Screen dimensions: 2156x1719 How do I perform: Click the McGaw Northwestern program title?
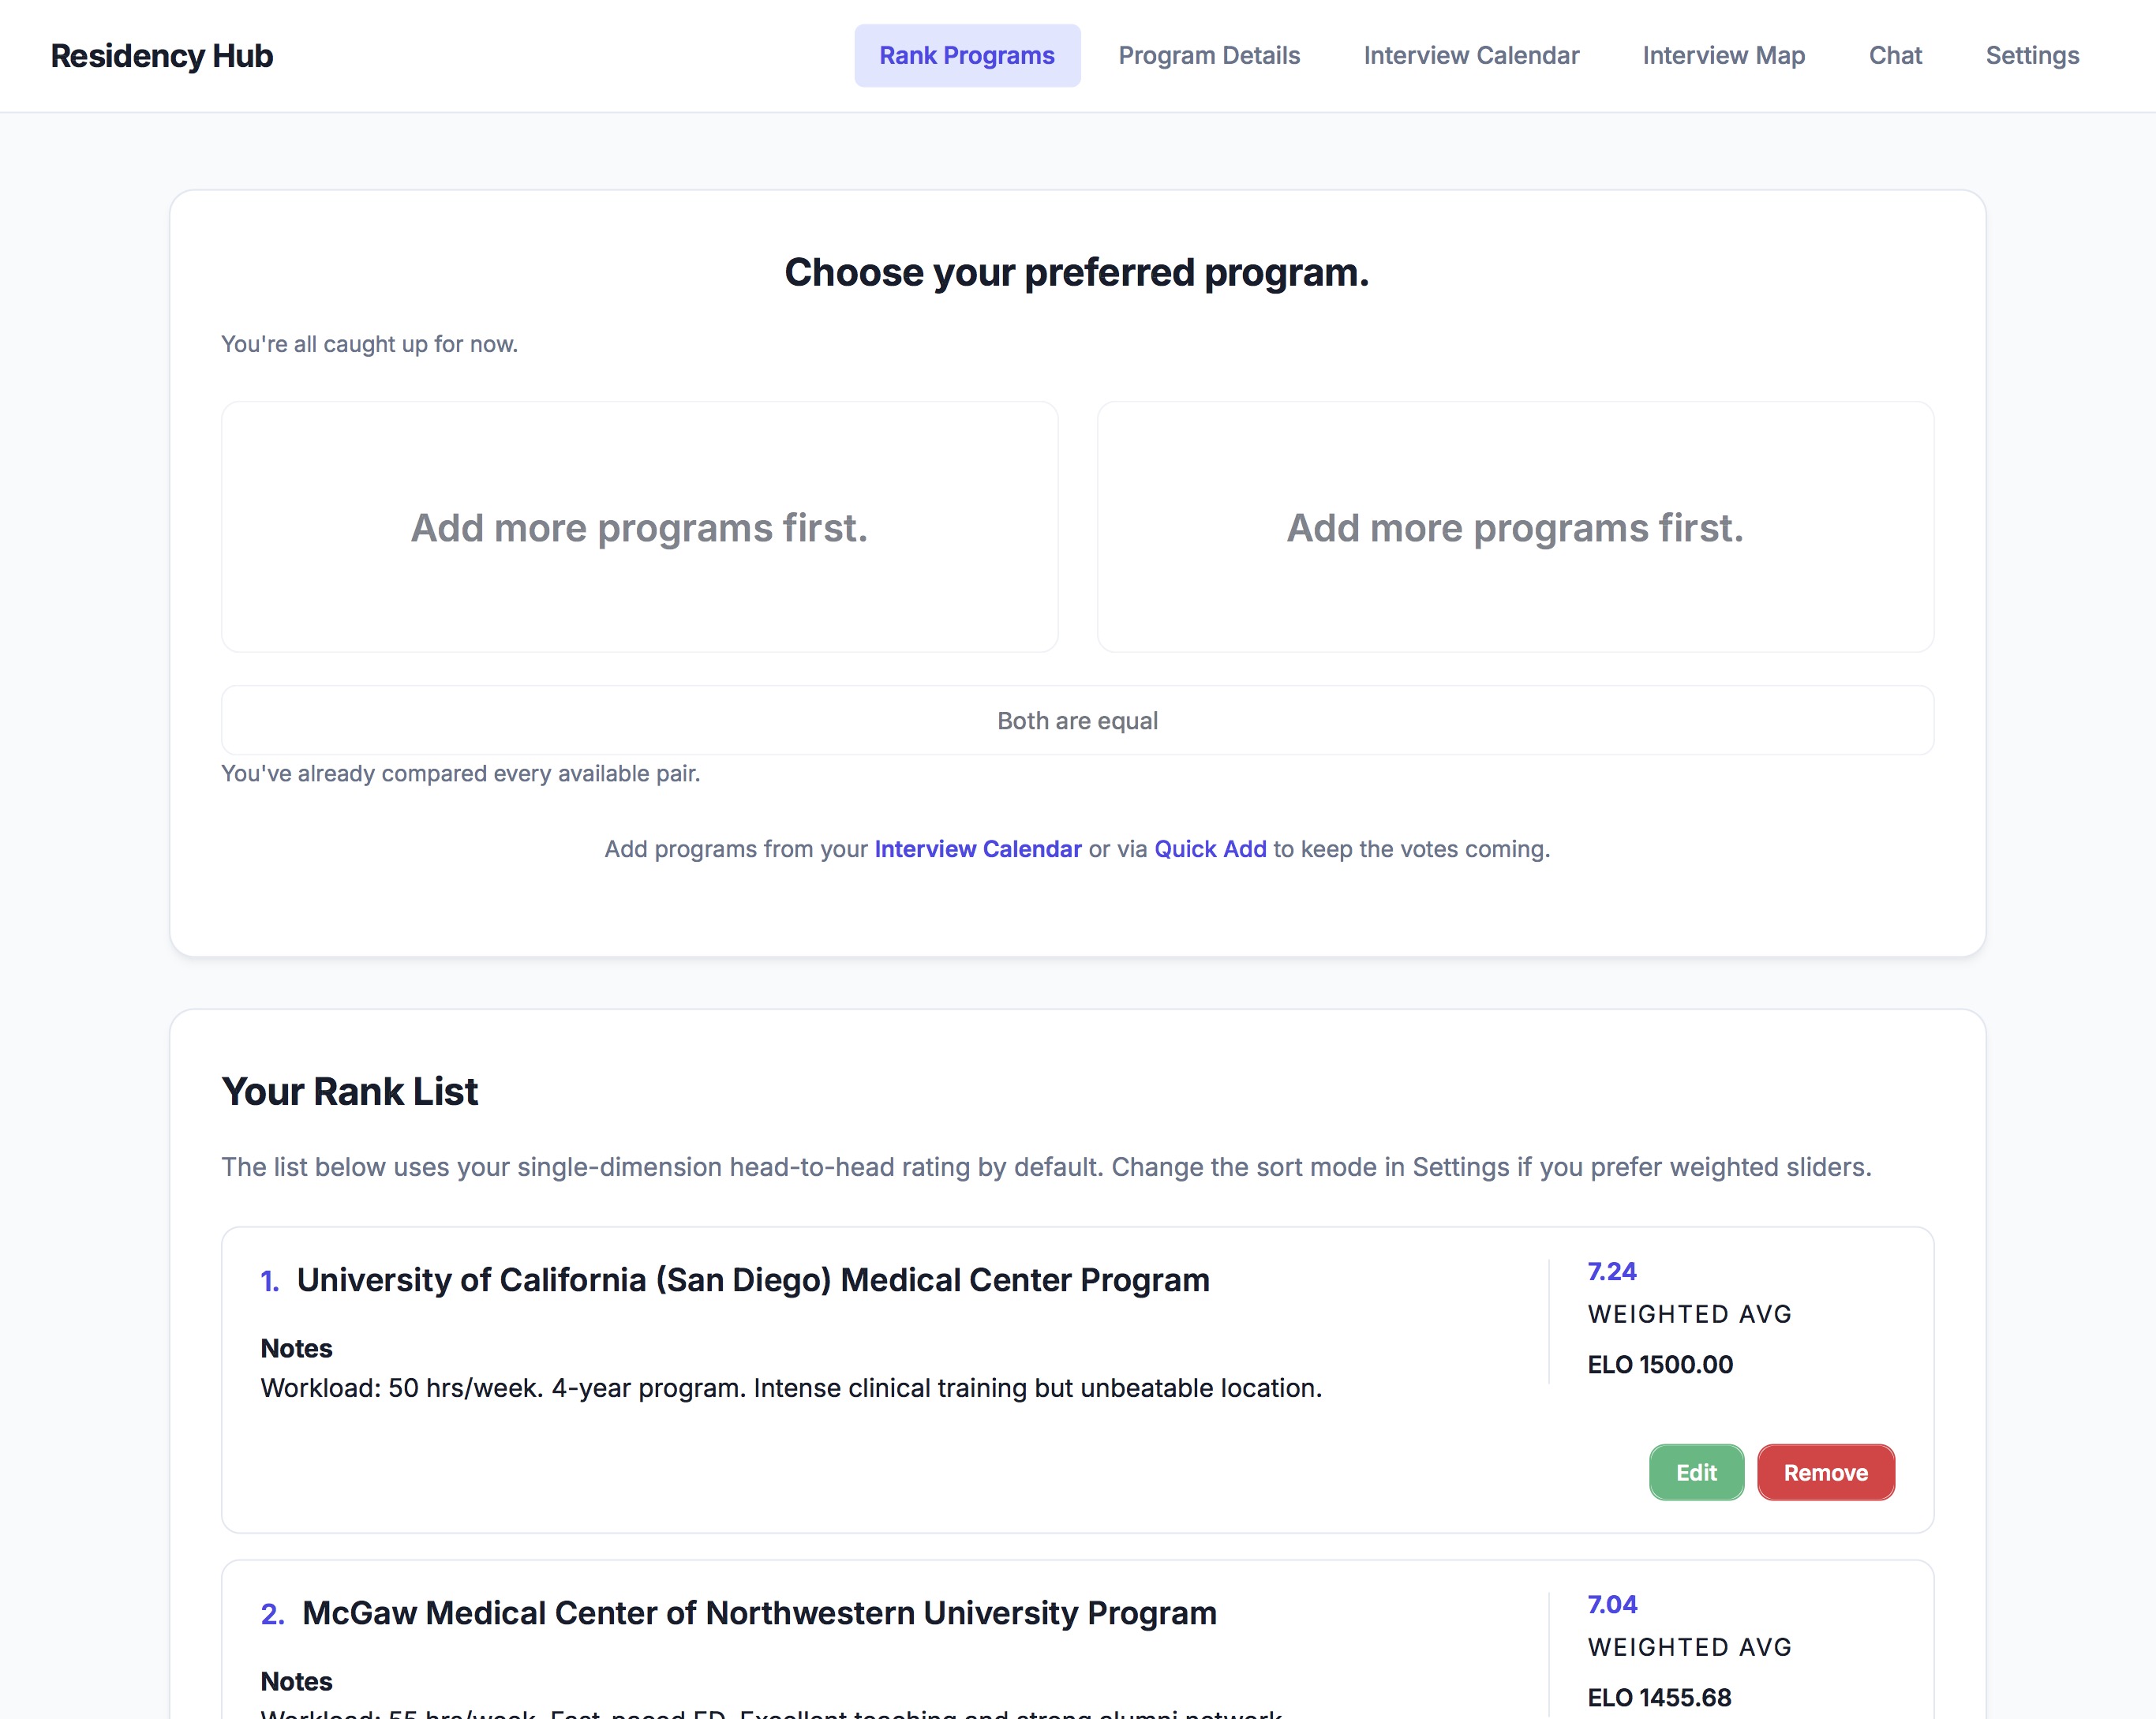[759, 1613]
